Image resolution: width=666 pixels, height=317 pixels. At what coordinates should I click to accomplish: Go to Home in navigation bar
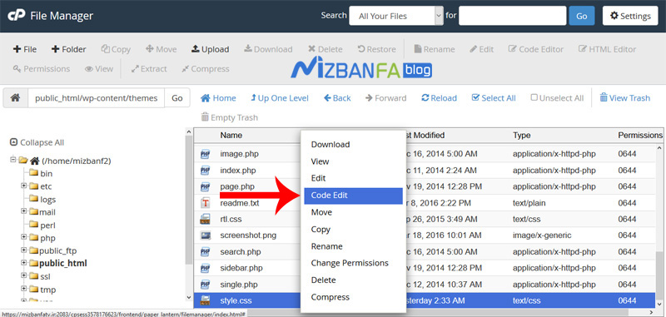click(218, 98)
